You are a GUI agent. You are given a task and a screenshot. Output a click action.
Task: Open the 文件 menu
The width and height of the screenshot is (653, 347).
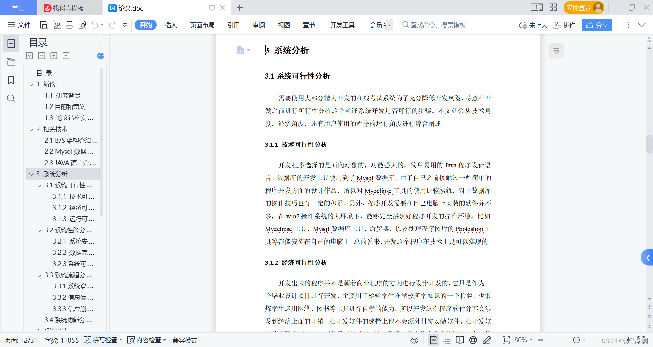pyautogui.click(x=19, y=25)
